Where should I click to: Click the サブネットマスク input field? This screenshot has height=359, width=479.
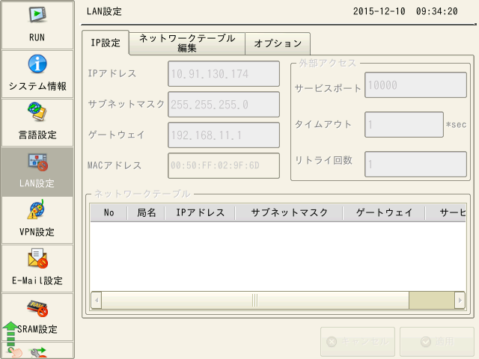pos(224,105)
